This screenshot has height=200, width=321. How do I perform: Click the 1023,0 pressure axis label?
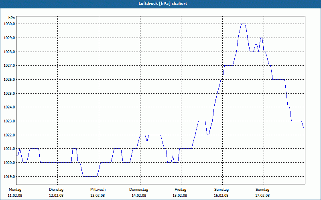tap(9, 121)
